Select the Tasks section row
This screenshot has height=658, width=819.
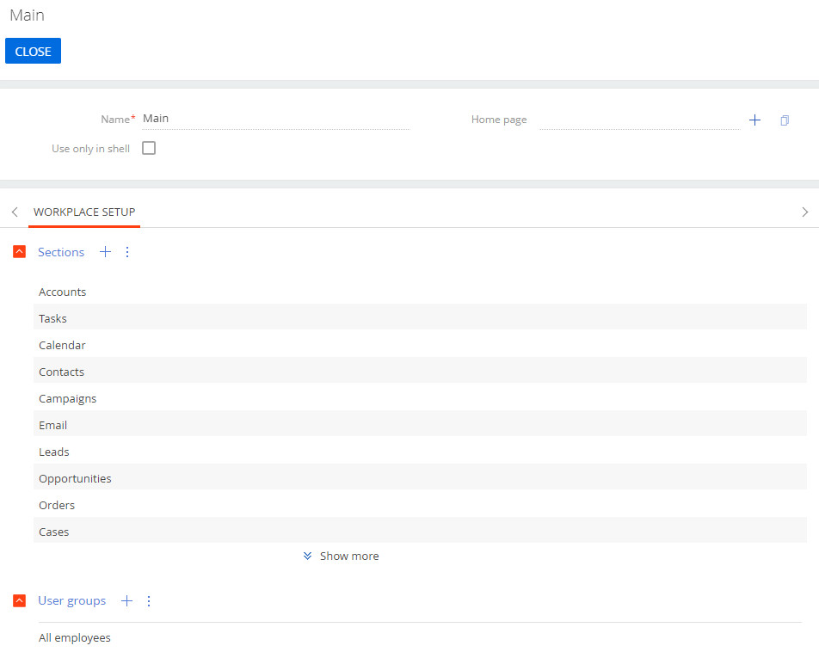(x=420, y=317)
